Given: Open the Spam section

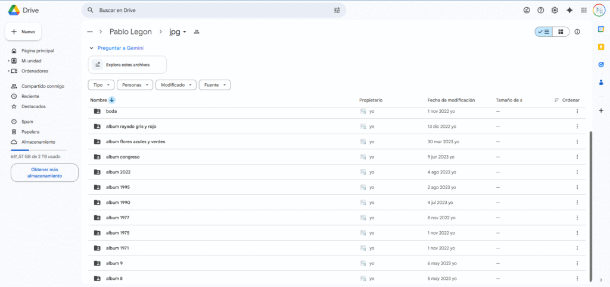Looking at the screenshot, I should click(27, 121).
